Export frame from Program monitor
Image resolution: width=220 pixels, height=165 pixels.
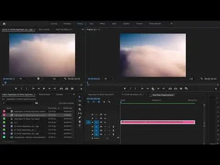(x=181, y=88)
